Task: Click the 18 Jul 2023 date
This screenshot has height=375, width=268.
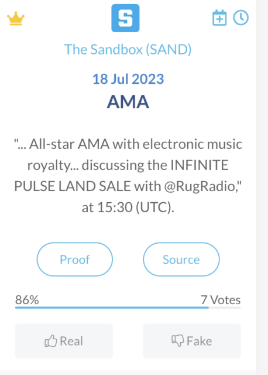Action: (x=128, y=79)
